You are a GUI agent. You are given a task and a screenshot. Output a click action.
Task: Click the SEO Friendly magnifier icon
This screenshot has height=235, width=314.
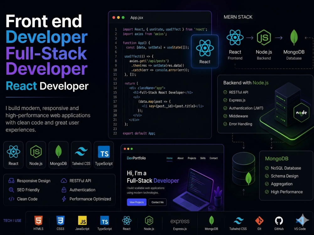coord(11,190)
